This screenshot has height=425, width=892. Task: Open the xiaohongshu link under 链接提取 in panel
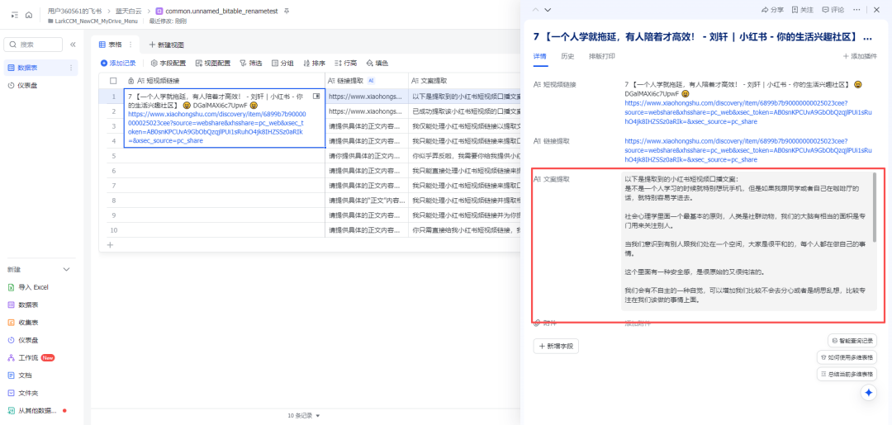click(x=747, y=150)
